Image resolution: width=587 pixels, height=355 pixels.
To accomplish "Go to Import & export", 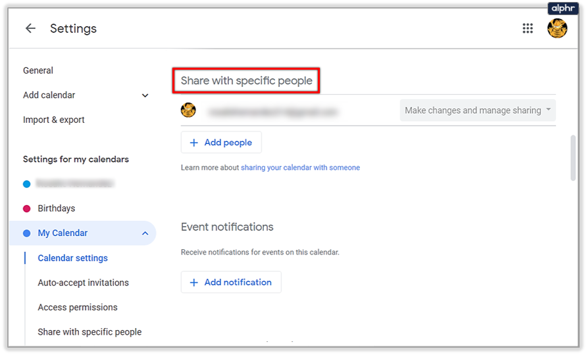I will [x=54, y=120].
